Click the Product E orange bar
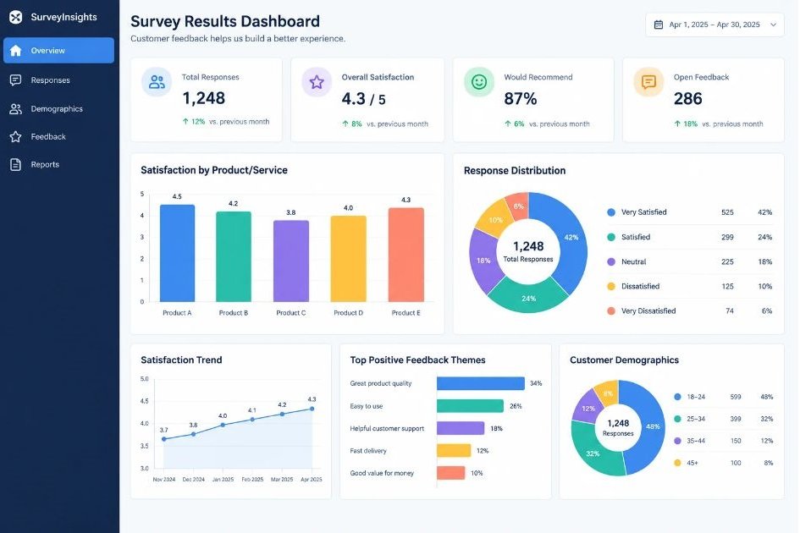Image resolution: width=800 pixels, height=533 pixels. coord(406,255)
